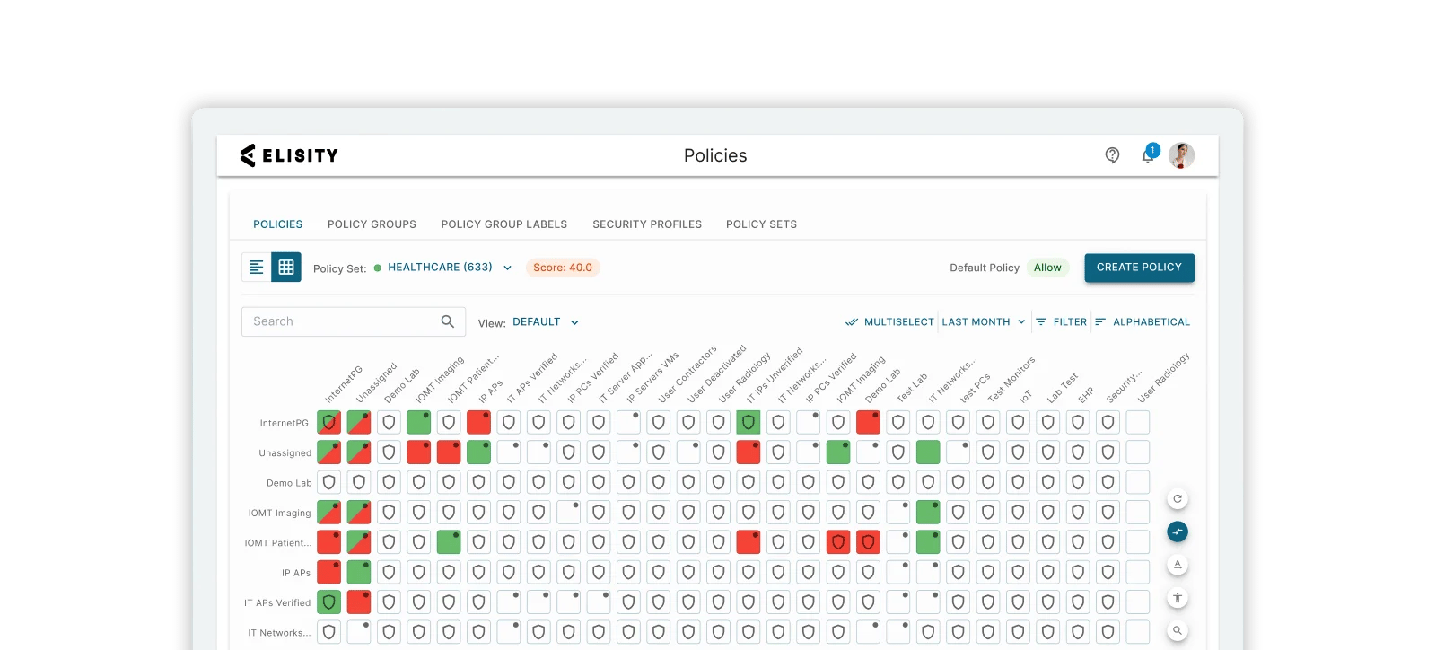Image resolution: width=1436 pixels, height=650 pixels.
Task: Open red cell at IT APs Verified row, Unassigned column
Action: [359, 602]
